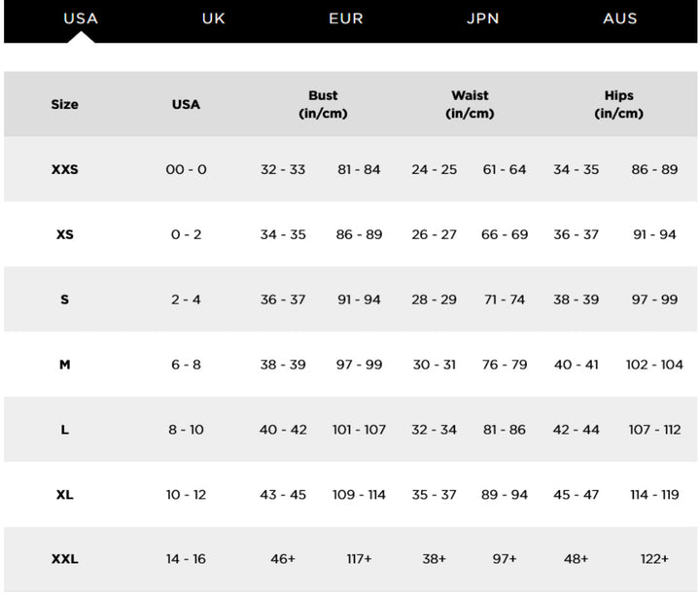Screen dimensions: 700x596
Task: Click the Bust (in/cm) column header
Action: [x=323, y=104]
